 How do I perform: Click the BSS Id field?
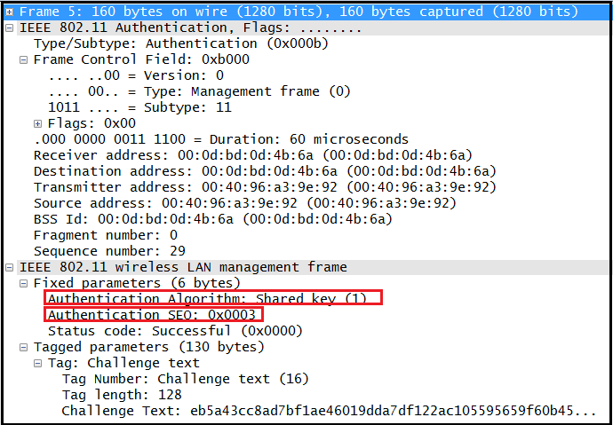[x=212, y=219]
